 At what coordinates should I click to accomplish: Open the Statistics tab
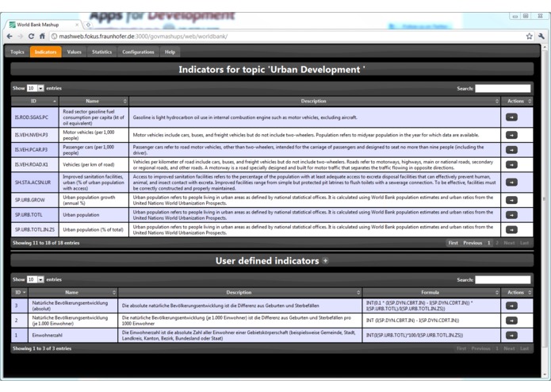102,52
